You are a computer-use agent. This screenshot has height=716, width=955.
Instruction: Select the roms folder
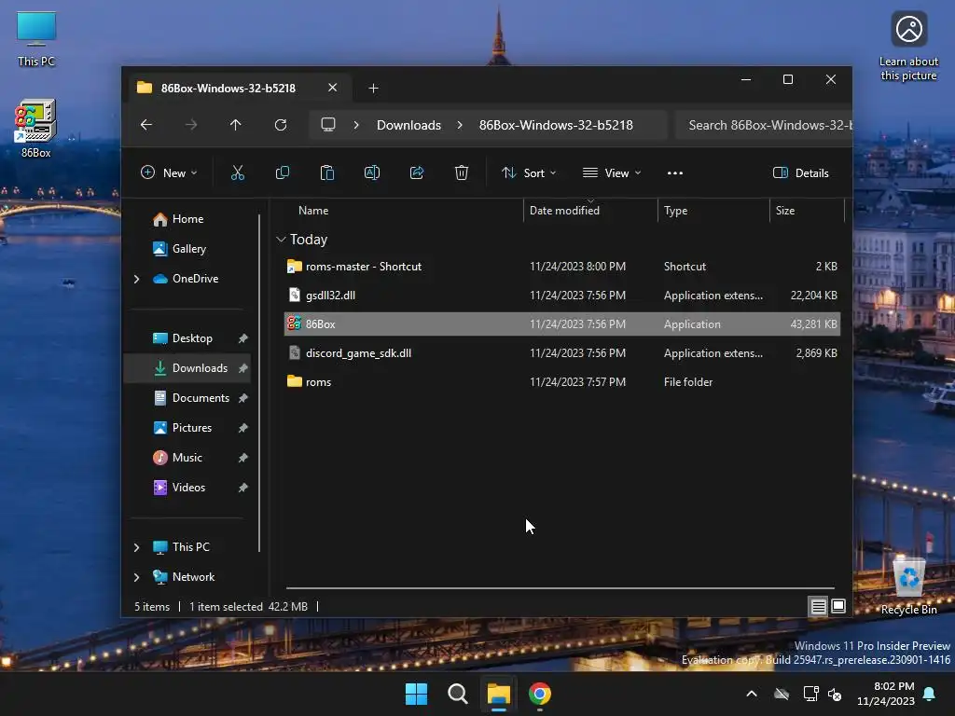point(562,381)
